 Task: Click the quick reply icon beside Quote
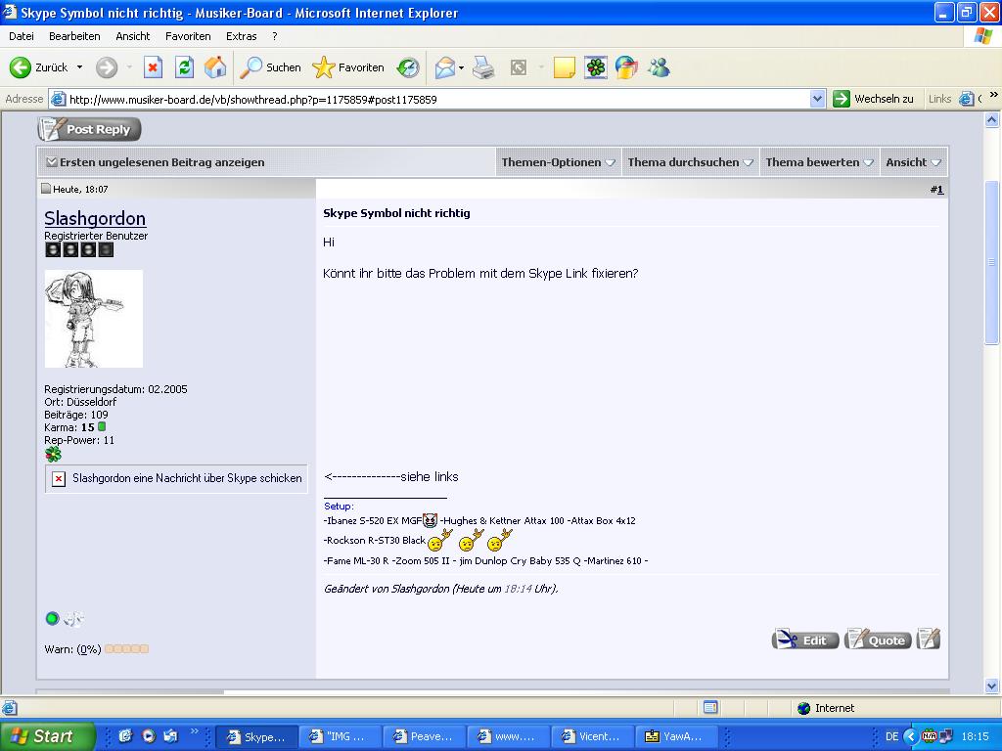tap(929, 639)
